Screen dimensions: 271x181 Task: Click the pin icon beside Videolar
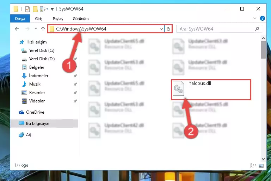click(75, 101)
